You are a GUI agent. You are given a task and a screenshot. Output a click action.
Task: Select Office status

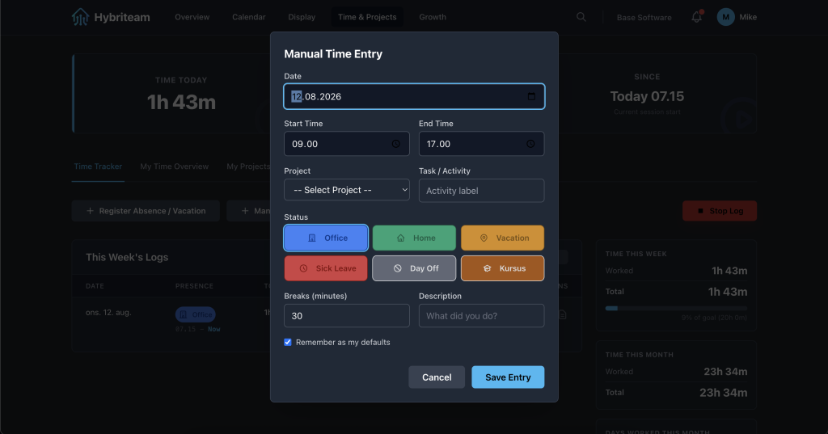pos(326,238)
